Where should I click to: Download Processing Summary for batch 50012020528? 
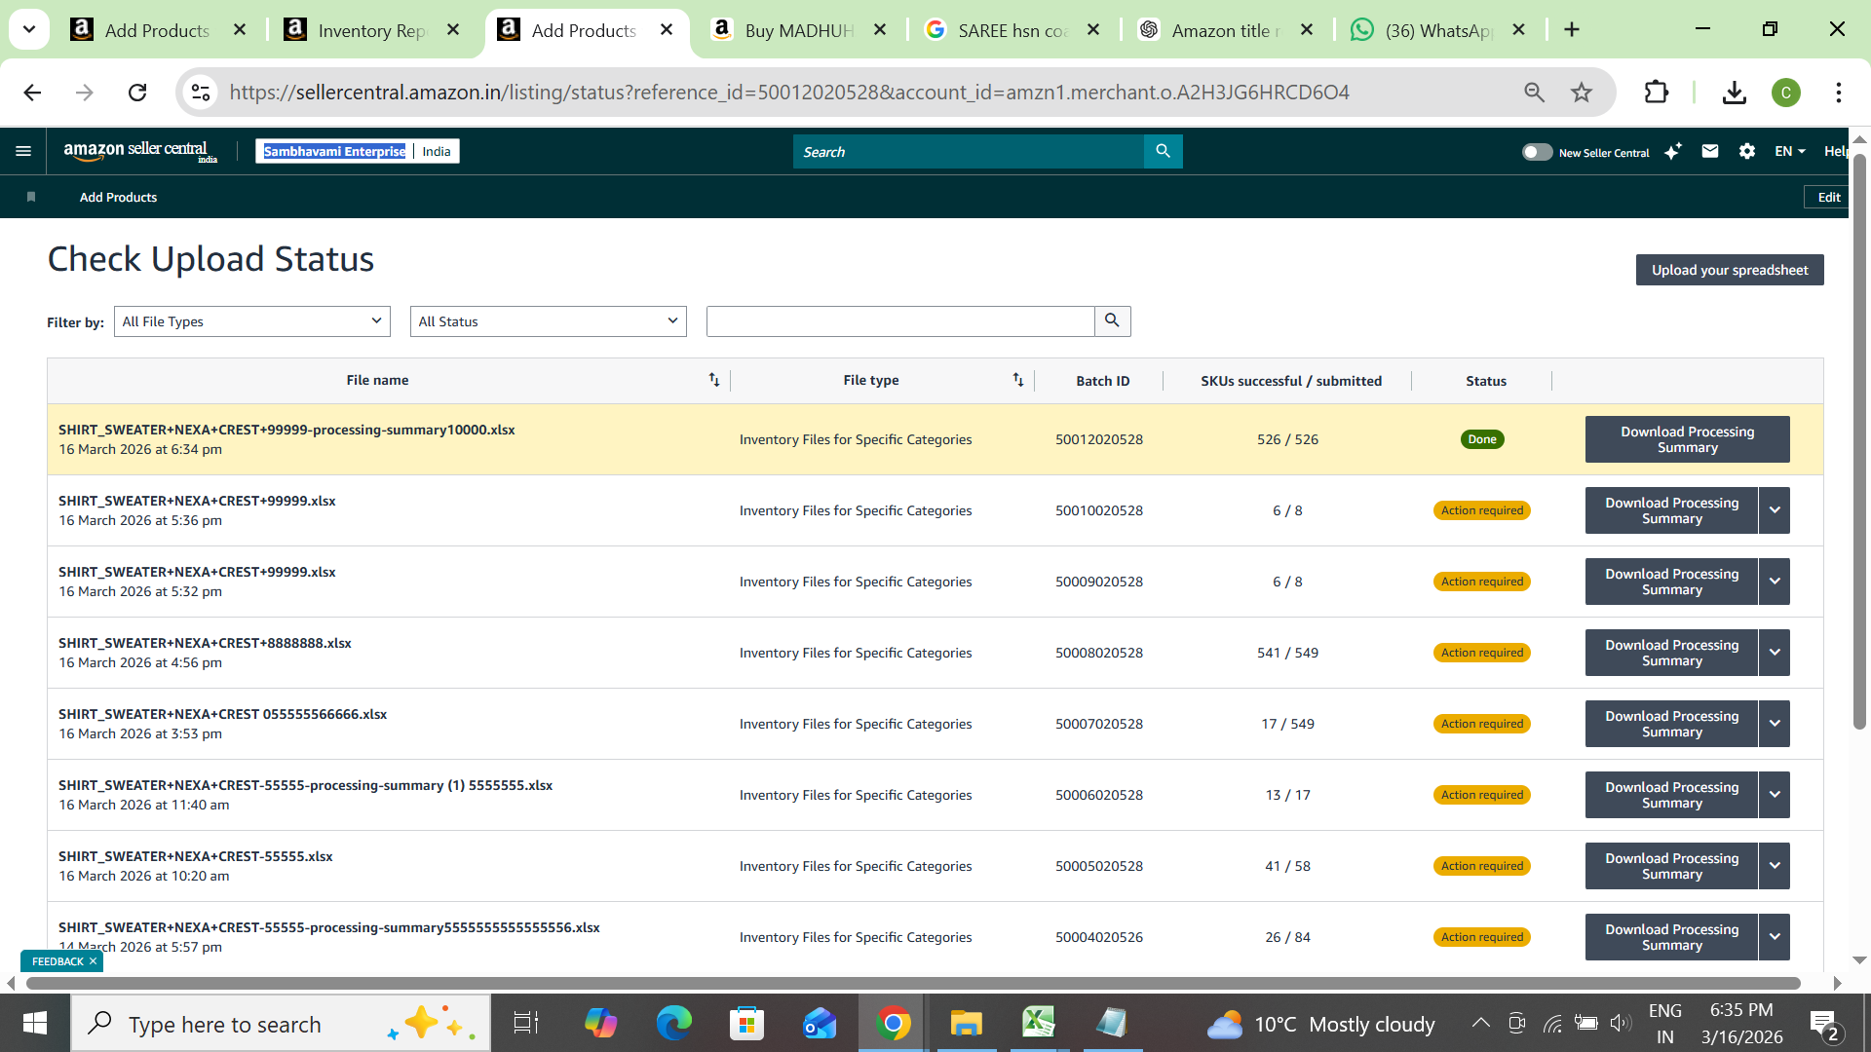pyautogui.click(x=1687, y=439)
